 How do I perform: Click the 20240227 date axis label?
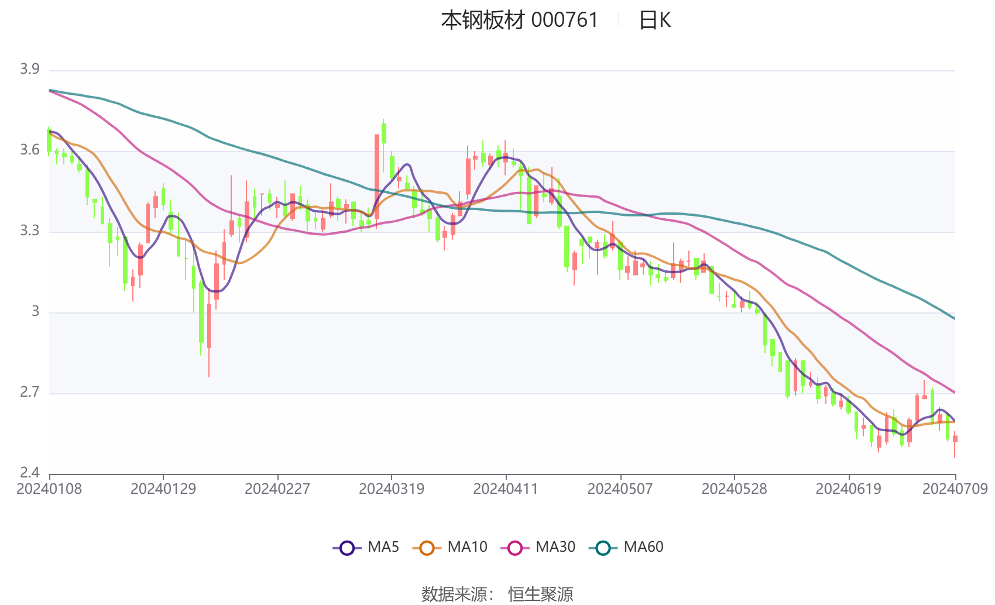277,489
